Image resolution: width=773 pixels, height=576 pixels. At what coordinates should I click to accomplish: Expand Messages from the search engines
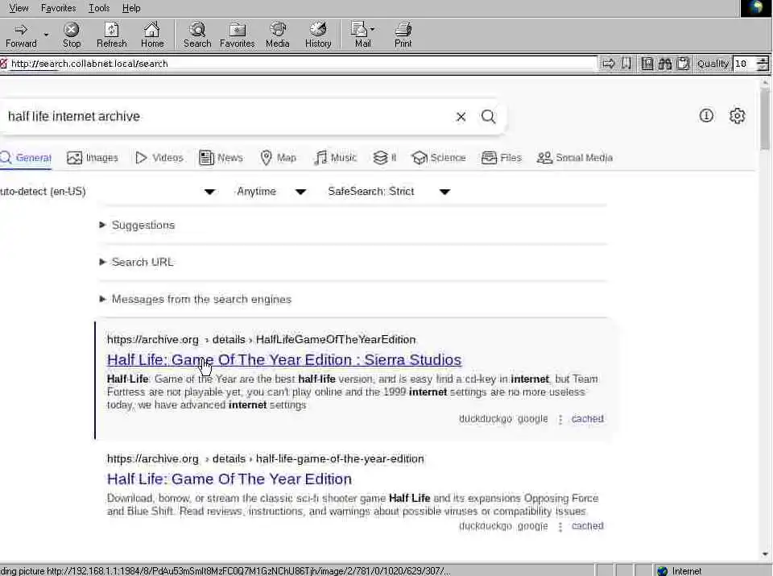[195, 300]
